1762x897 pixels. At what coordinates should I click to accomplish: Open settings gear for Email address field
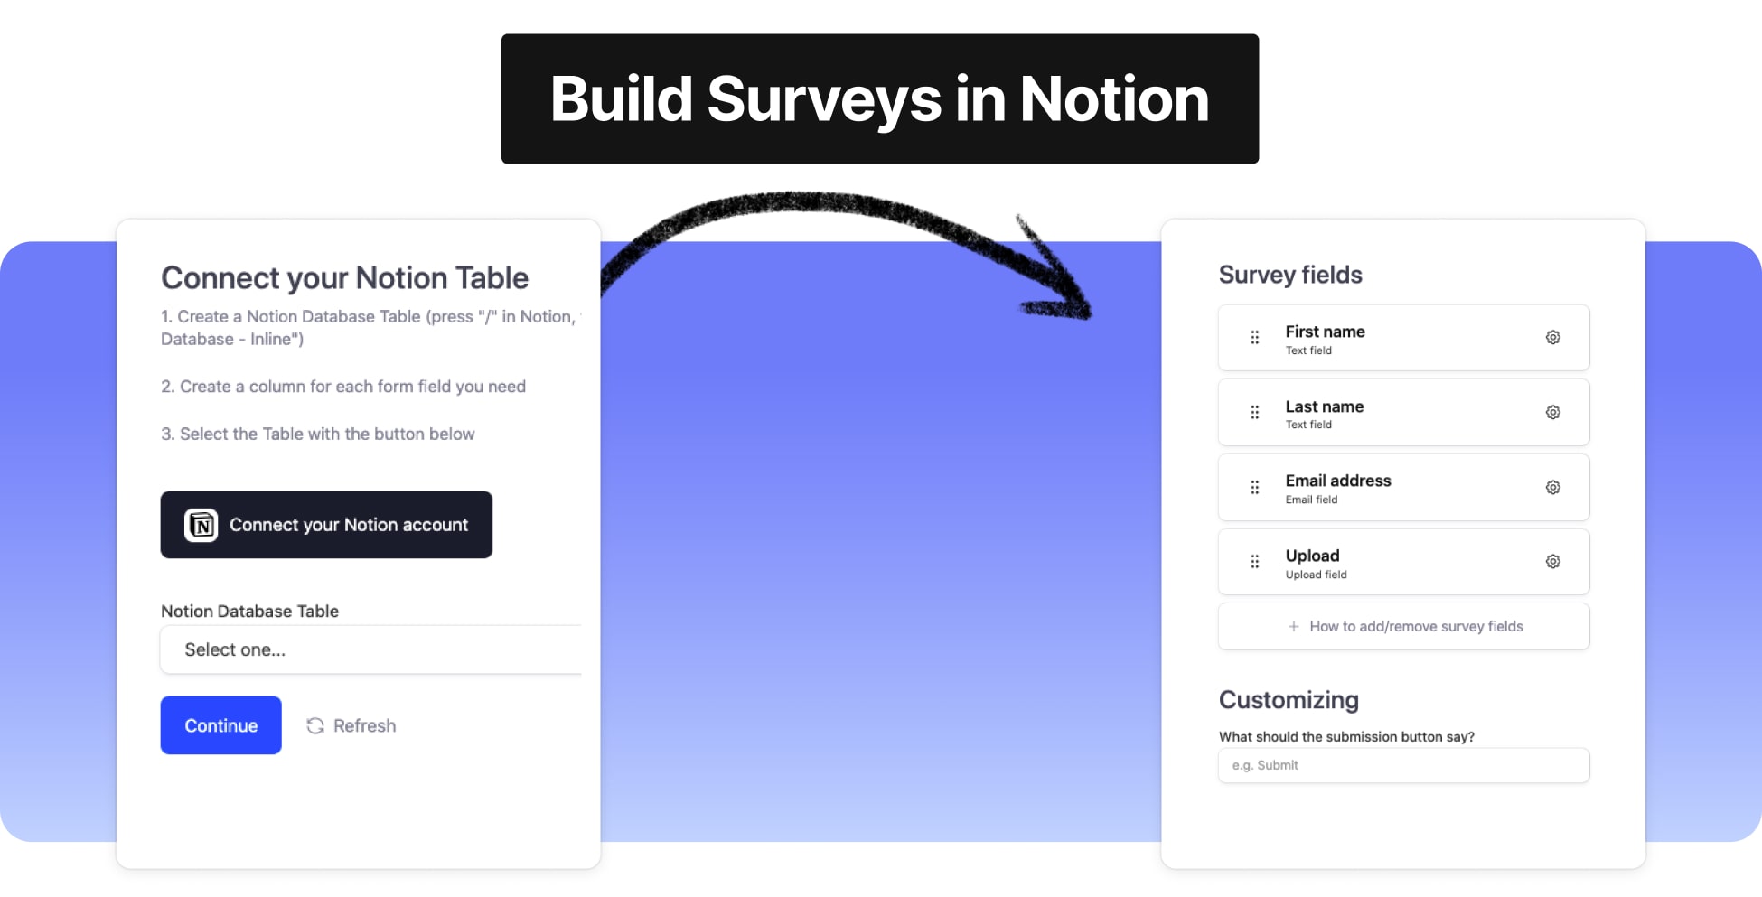(1552, 488)
